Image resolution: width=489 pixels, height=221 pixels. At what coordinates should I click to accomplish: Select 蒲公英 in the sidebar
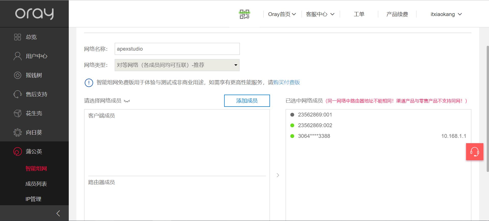click(x=34, y=152)
